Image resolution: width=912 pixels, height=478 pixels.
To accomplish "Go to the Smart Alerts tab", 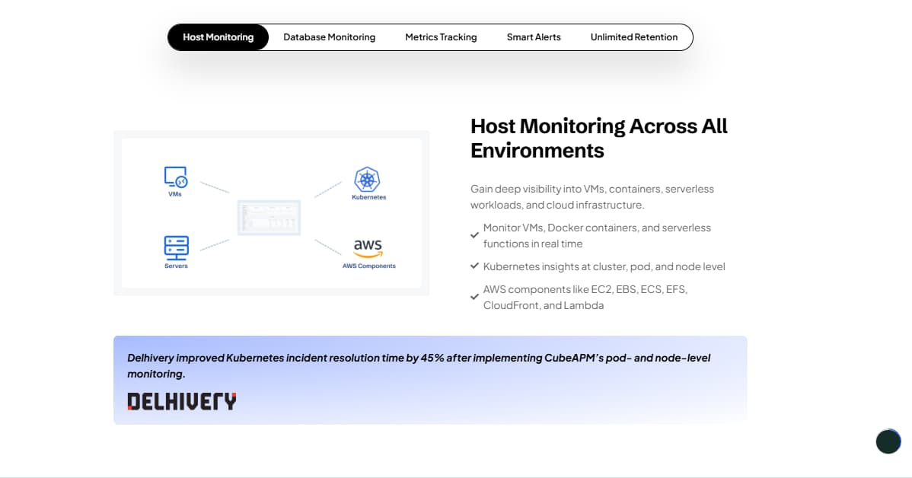I will point(534,37).
